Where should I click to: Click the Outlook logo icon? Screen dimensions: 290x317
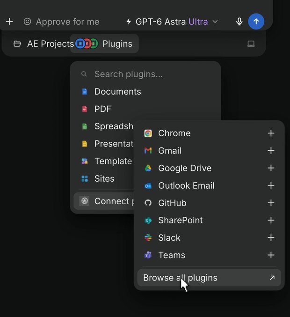[x=148, y=185]
